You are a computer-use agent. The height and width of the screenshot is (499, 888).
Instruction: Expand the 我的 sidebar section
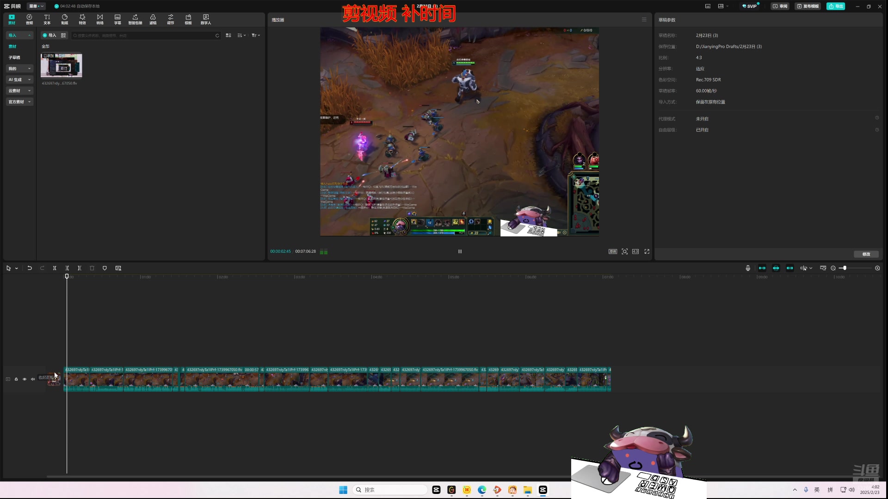(x=20, y=68)
